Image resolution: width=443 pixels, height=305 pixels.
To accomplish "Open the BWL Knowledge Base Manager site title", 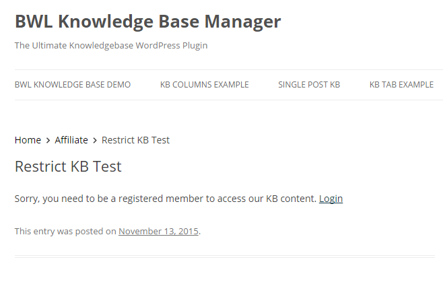I will 147,22.
